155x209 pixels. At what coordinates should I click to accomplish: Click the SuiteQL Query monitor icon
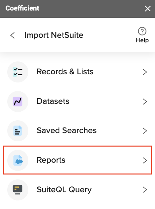tap(18, 190)
